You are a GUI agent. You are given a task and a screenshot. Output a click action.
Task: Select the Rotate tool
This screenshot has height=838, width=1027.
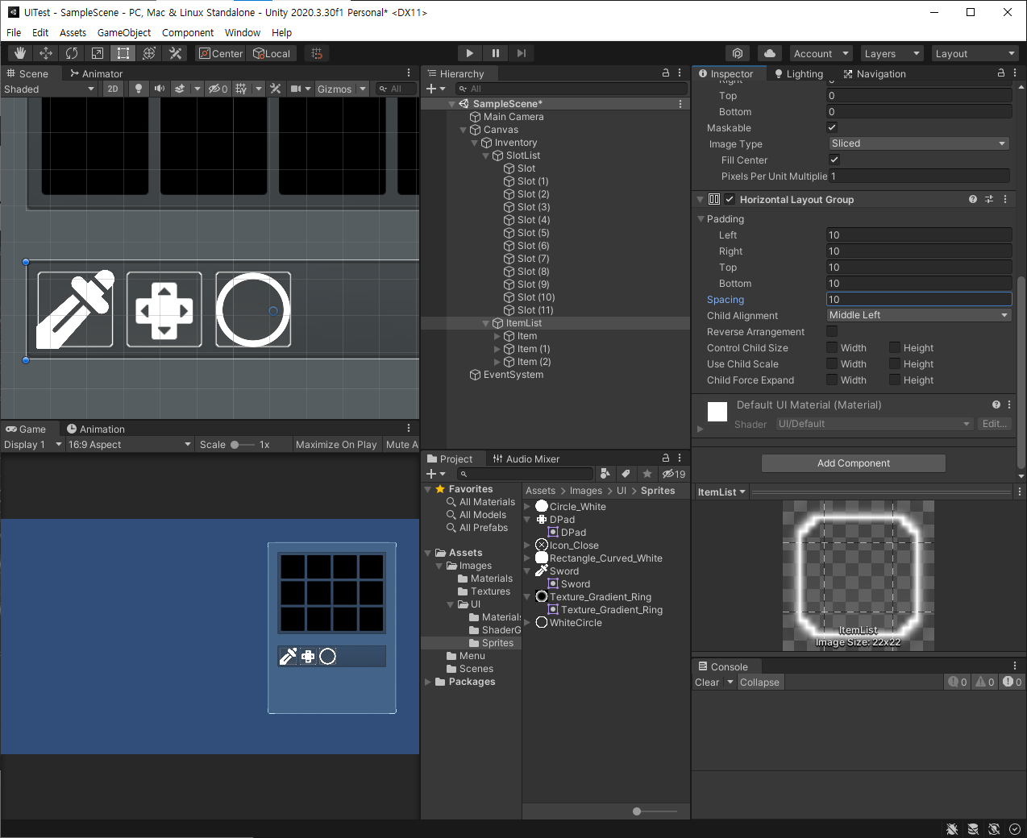(x=72, y=53)
